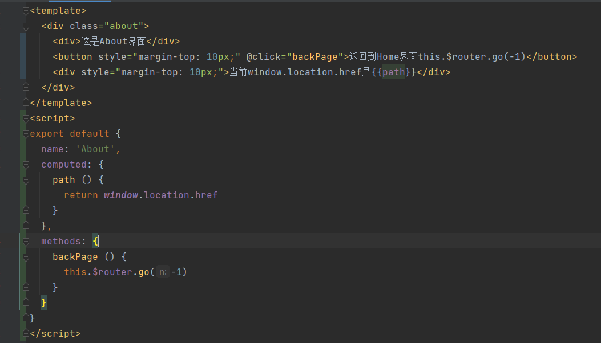The height and width of the screenshot is (343, 601).
Task: Collapse the backPage () function fold marker
Action: click(26, 257)
